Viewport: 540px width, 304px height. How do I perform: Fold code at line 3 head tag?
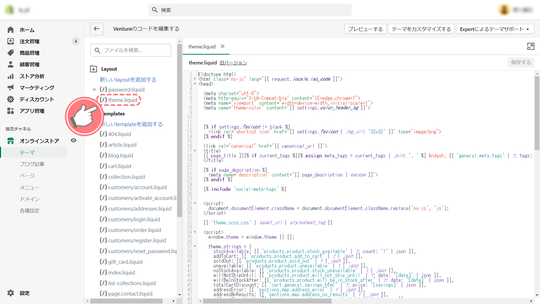(x=195, y=84)
